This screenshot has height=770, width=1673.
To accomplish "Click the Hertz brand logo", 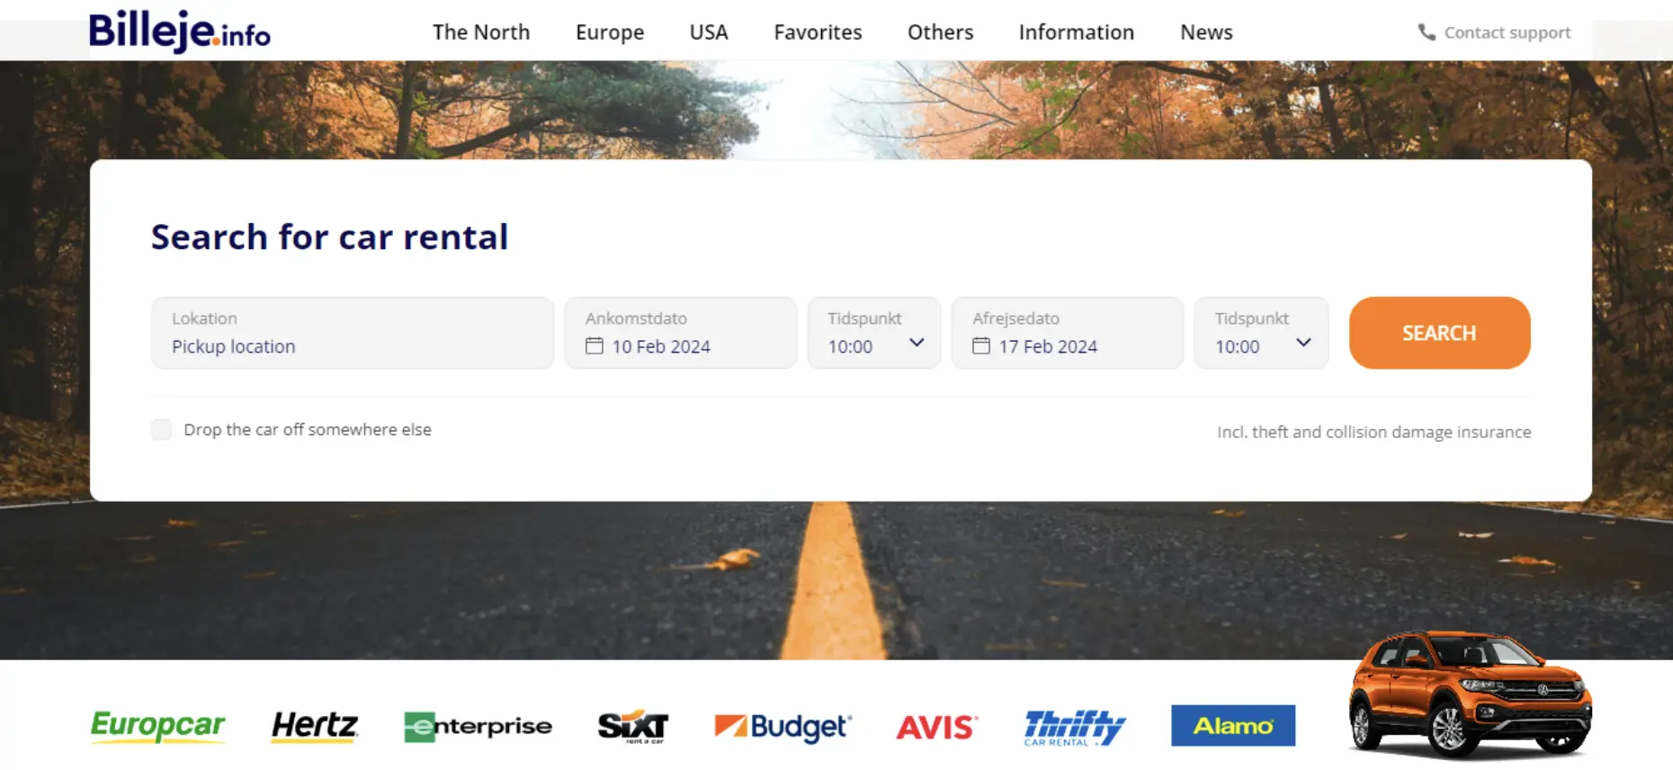I will point(315,725).
